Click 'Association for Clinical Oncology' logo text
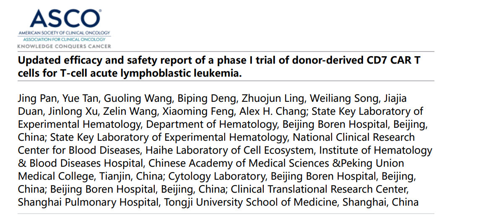 coord(64,40)
